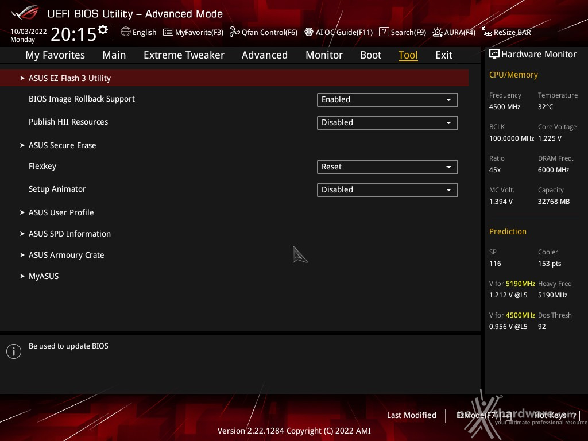Image resolution: width=588 pixels, height=441 pixels.
Task: Click the 100.0000 MHz BCLK value
Action: click(x=512, y=138)
